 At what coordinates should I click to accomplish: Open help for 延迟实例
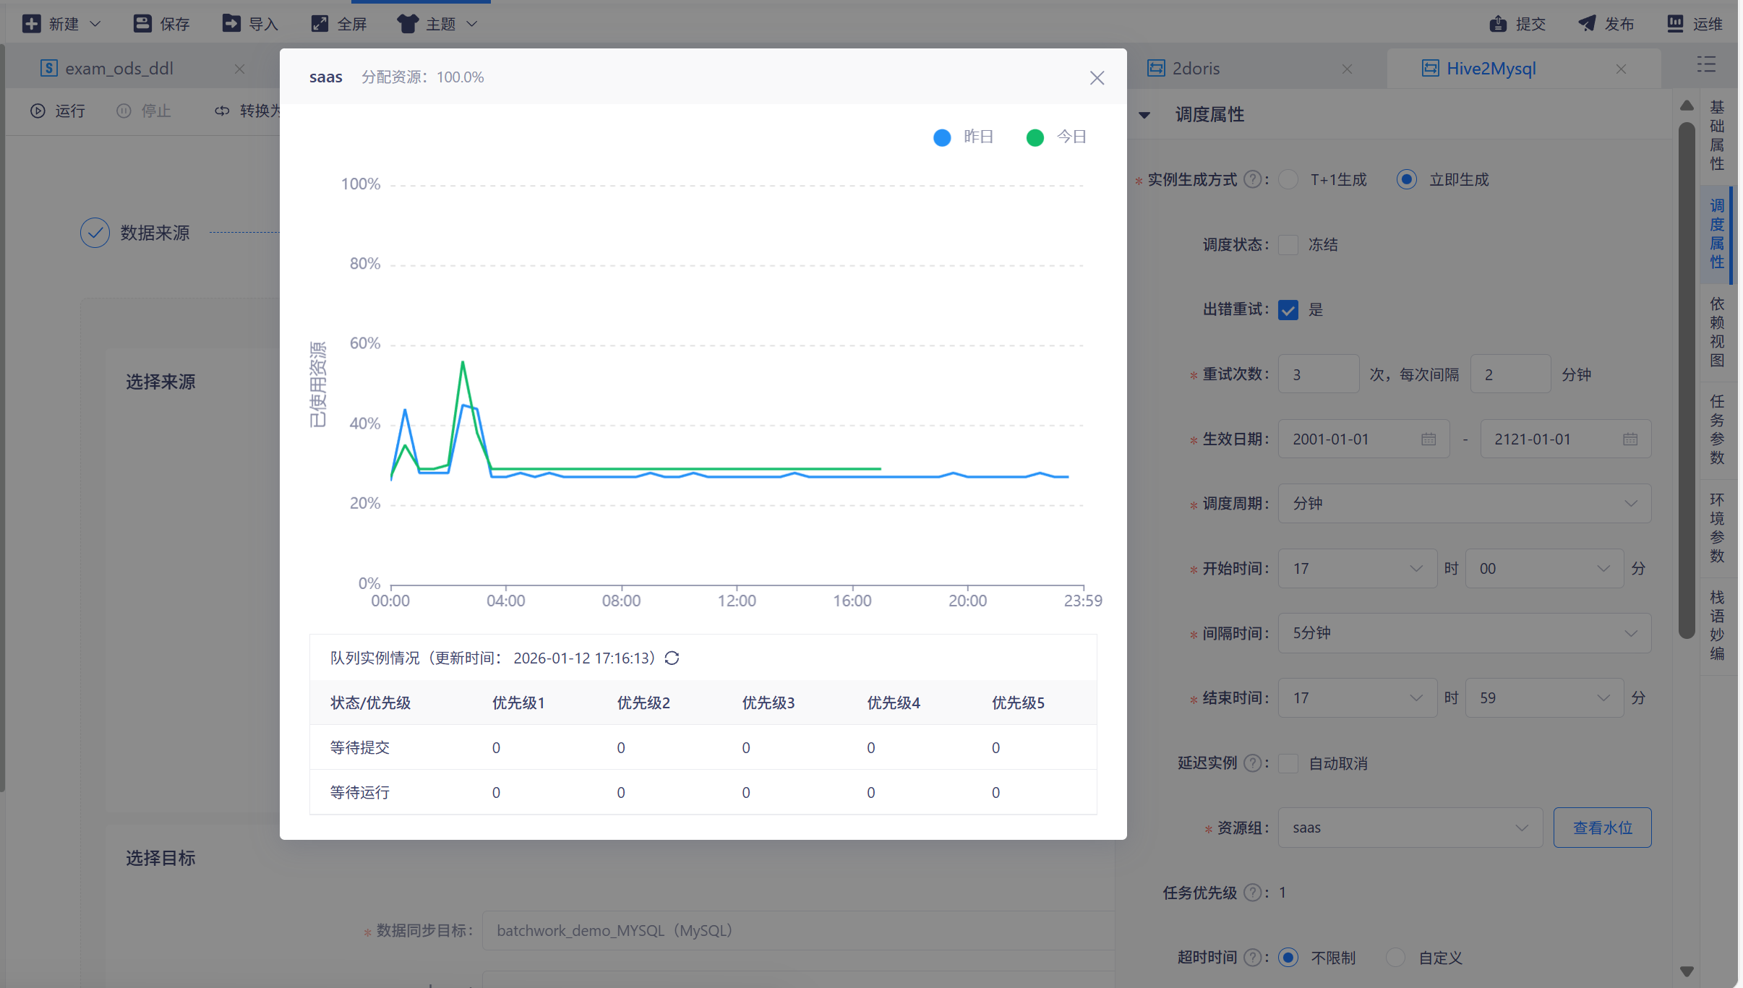[1253, 763]
